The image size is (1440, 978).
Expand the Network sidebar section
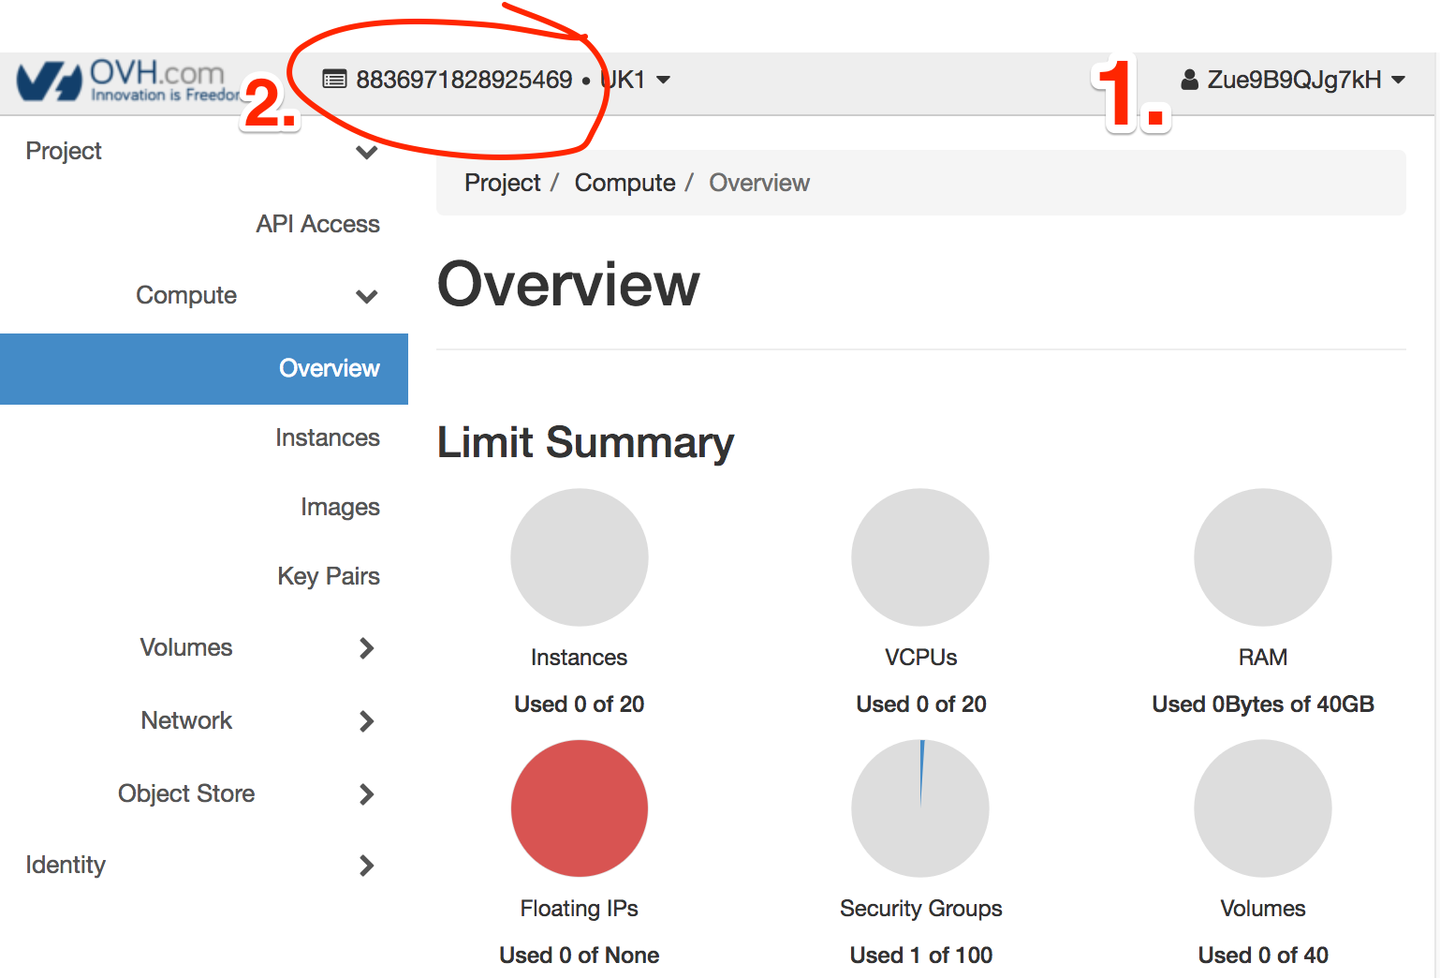point(366,720)
